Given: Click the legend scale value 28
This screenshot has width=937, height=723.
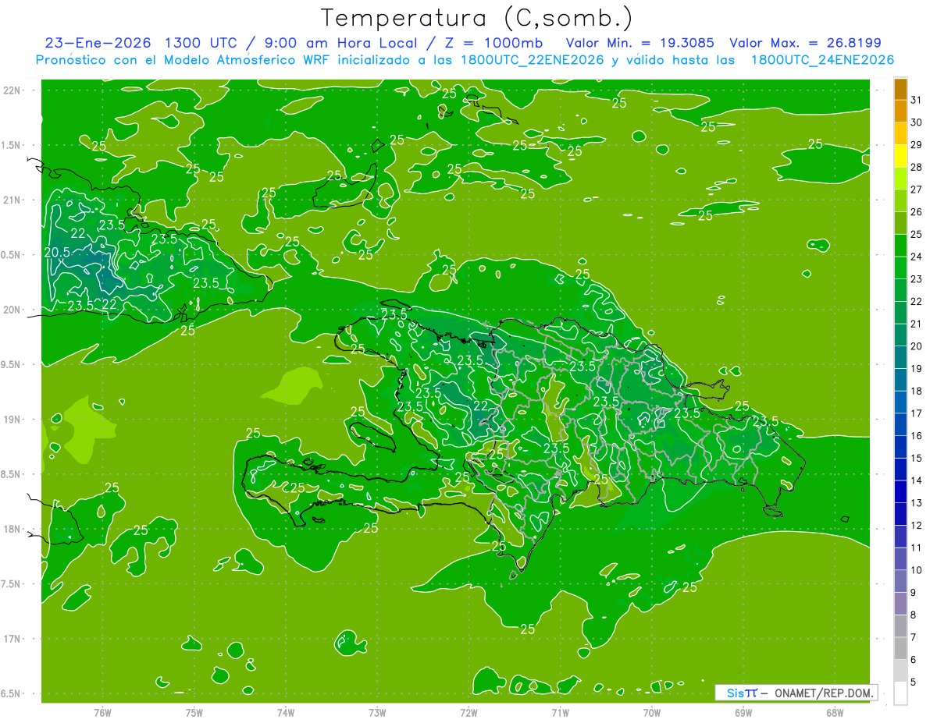Looking at the screenshot, I should click(x=916, y=167).
